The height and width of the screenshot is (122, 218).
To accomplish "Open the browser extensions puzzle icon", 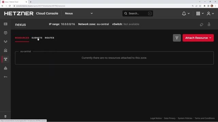I will coord(204,6).
